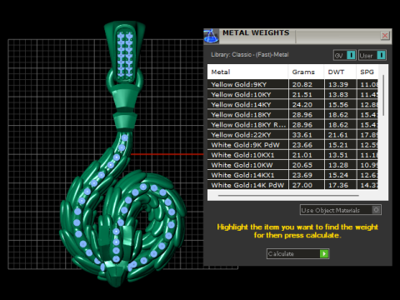Select the Yellow Gold:22KY row
The height and width of the screenshot is (300, 400).
[x=292, y=135]
